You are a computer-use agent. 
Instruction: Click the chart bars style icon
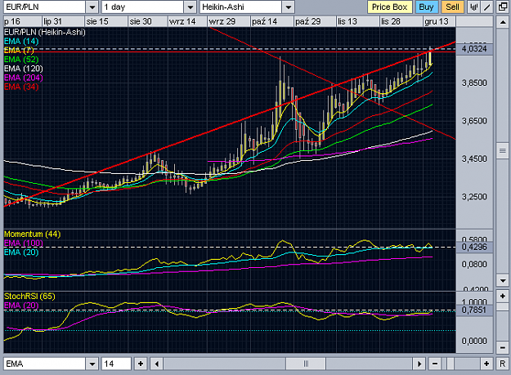[473, 7]
